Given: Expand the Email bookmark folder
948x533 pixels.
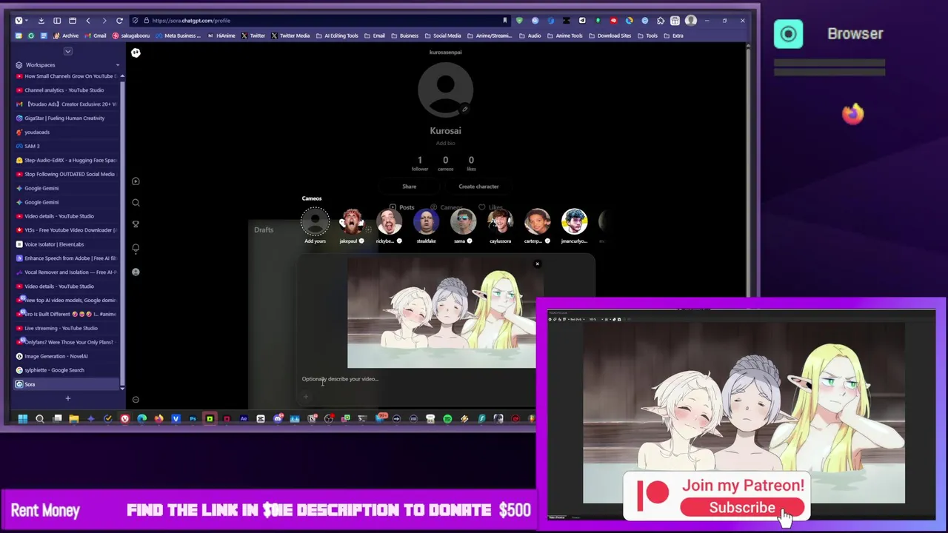Looking at the screenshot, I should click(375, 36).
